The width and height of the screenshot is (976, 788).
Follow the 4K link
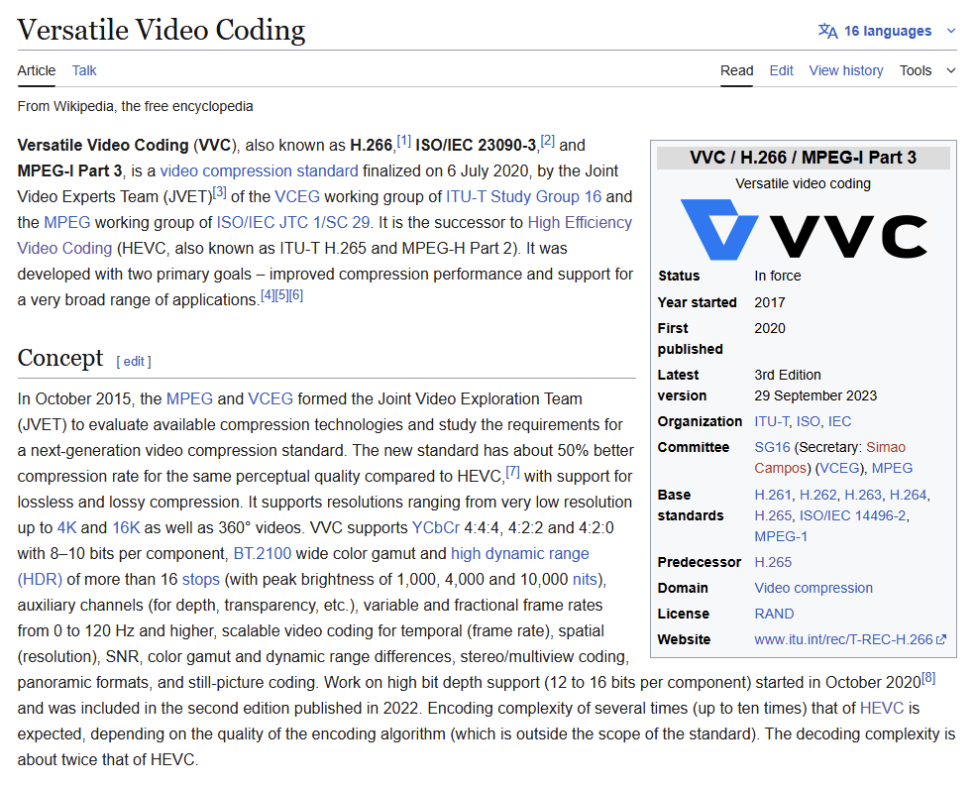66,528
